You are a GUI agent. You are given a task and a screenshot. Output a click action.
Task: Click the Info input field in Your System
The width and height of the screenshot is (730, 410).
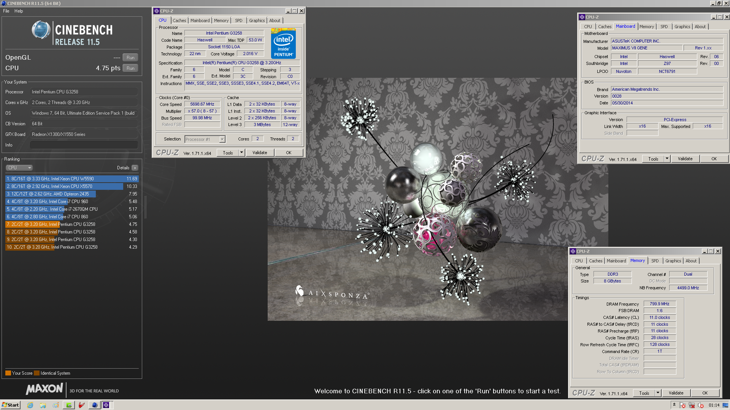[84, 145]
